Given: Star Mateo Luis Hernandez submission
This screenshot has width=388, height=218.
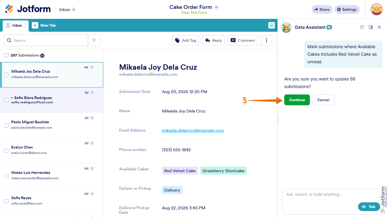Looking at the screenshot, I should (92, 168).
